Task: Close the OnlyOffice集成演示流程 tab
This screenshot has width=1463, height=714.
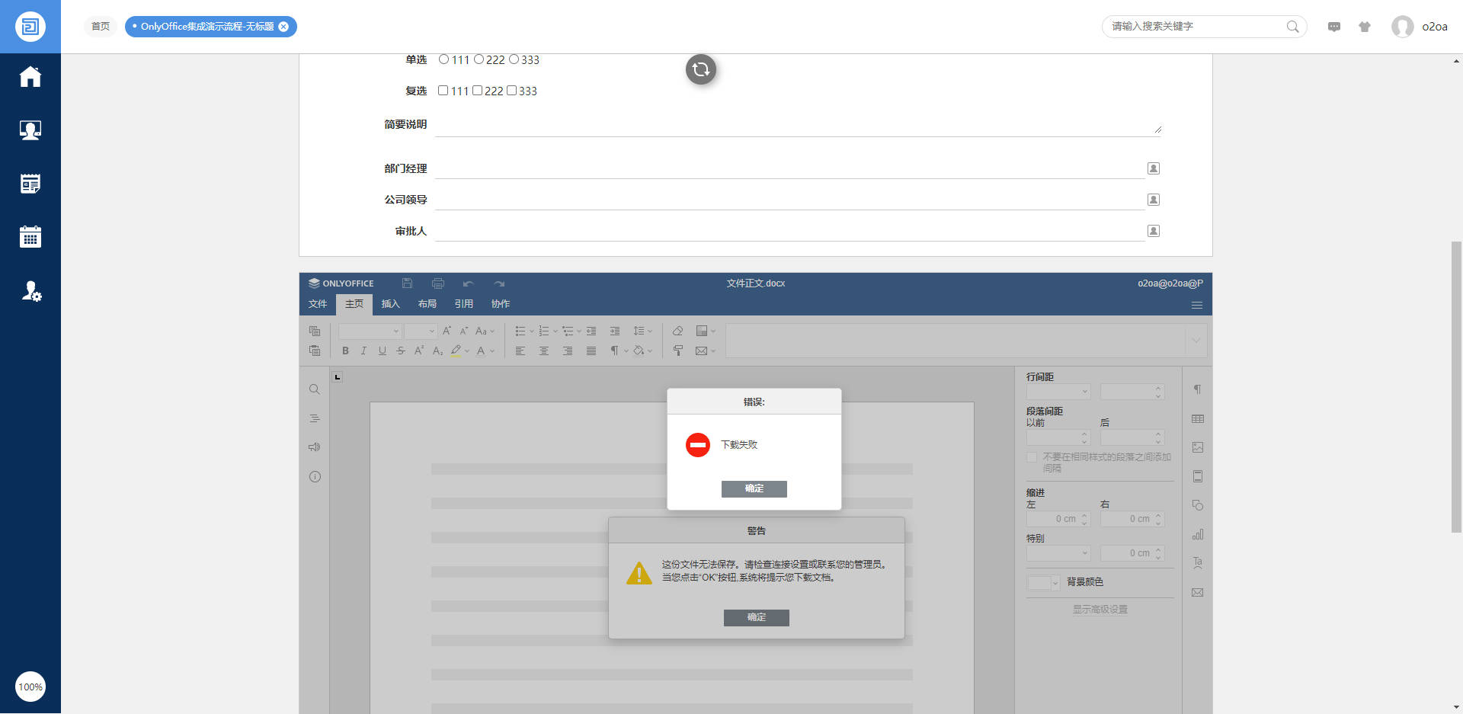Action: 283,27
